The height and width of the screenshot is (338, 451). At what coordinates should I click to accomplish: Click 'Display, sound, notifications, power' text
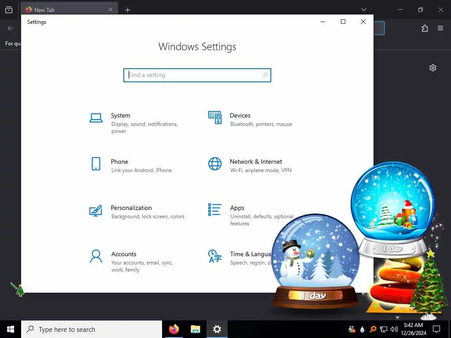pyautogui.click(x=144, y=128)
